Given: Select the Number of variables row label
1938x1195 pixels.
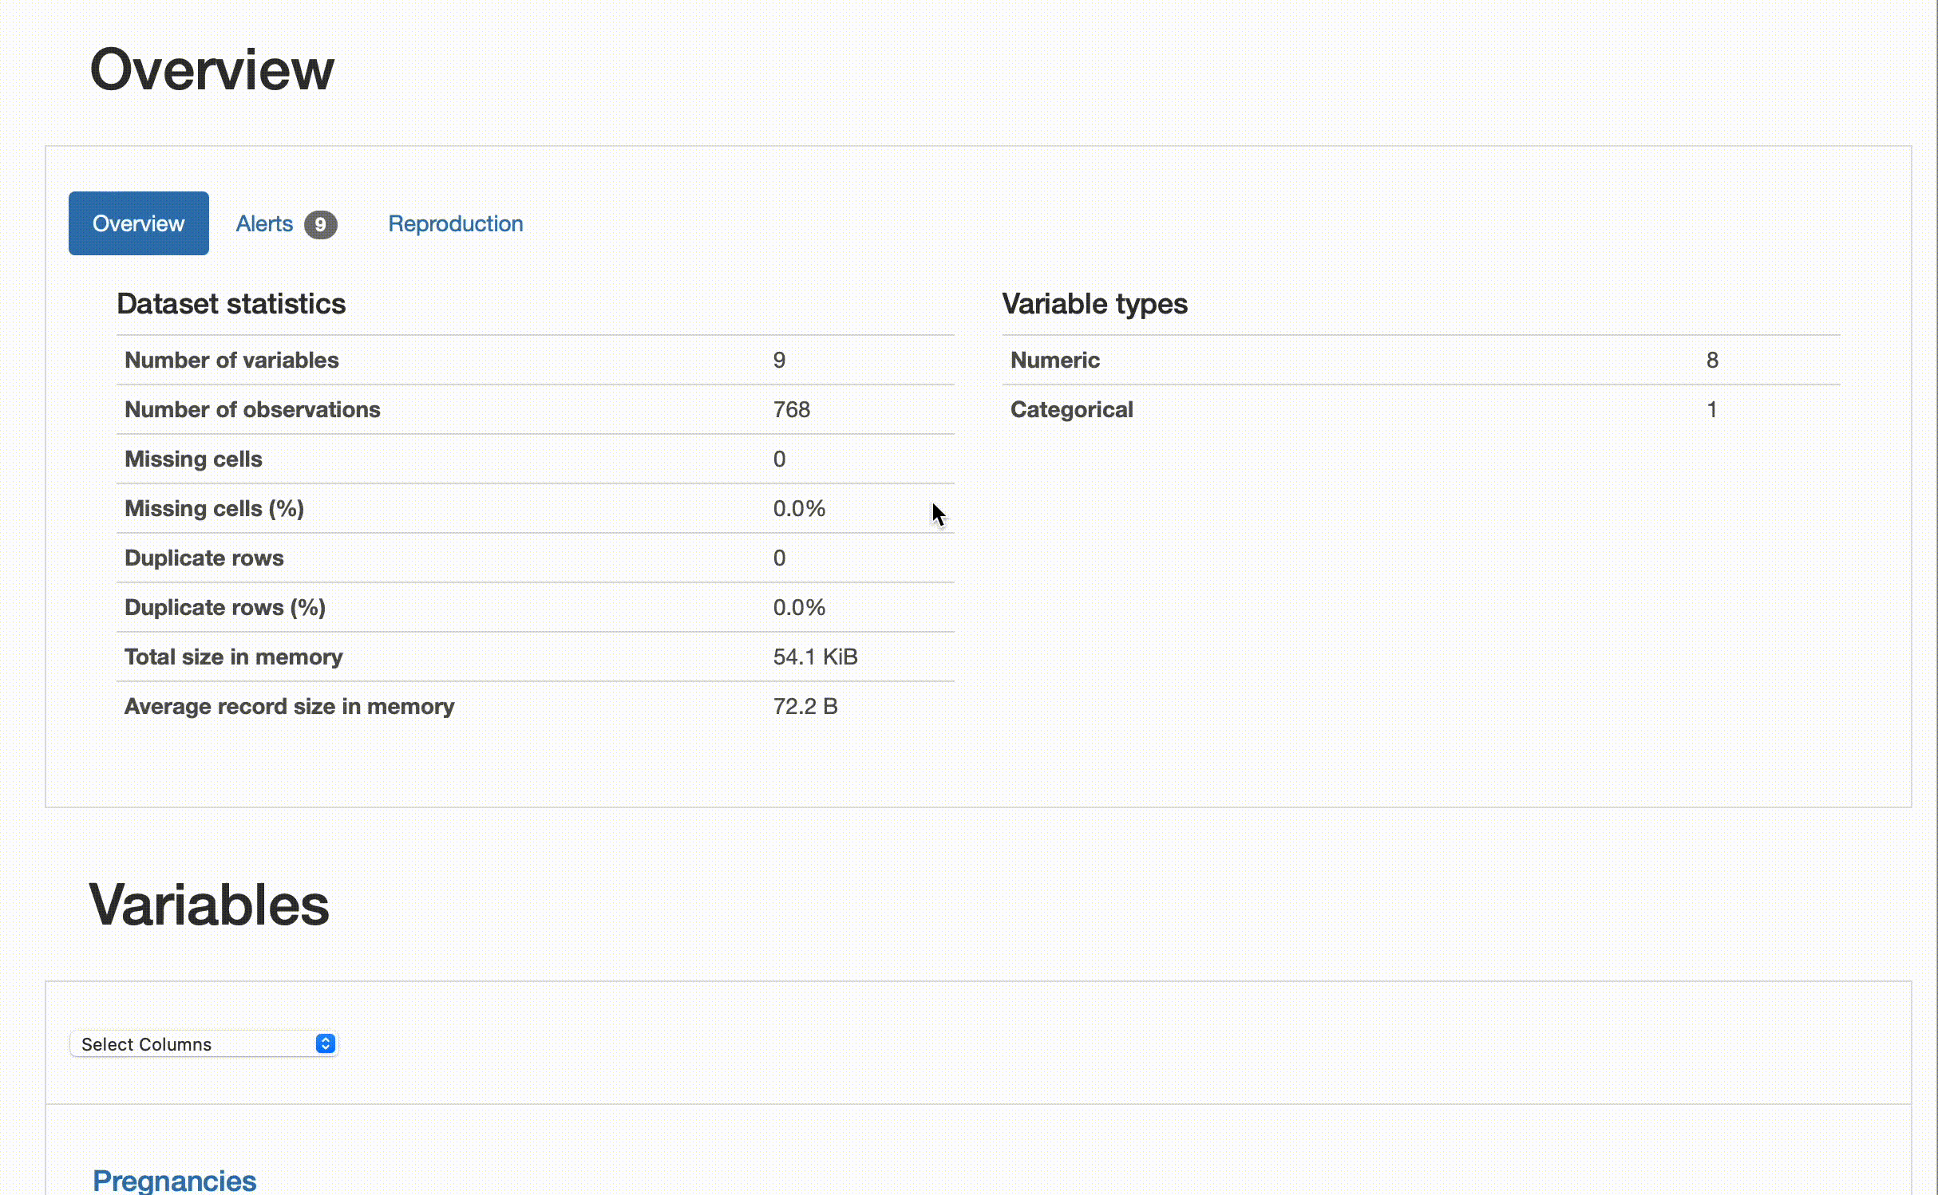Looking at the screenshot, I should (x=231, y=361).
